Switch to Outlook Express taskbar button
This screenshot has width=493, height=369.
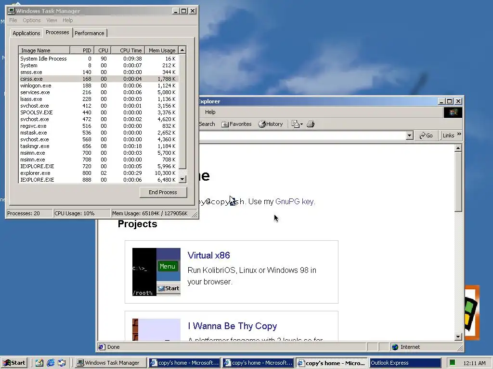click(405, 363)
